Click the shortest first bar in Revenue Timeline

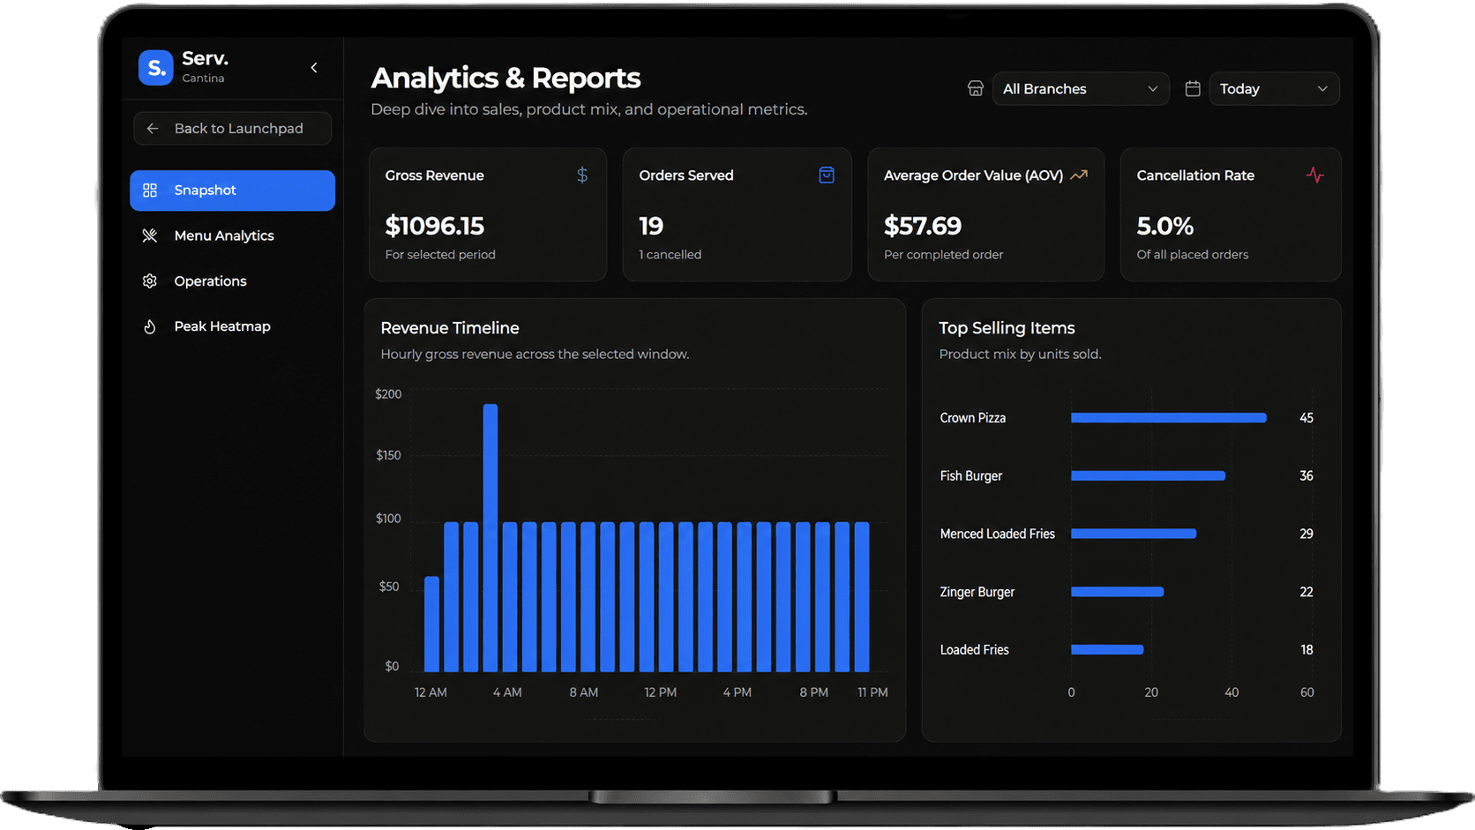point(431,624)
